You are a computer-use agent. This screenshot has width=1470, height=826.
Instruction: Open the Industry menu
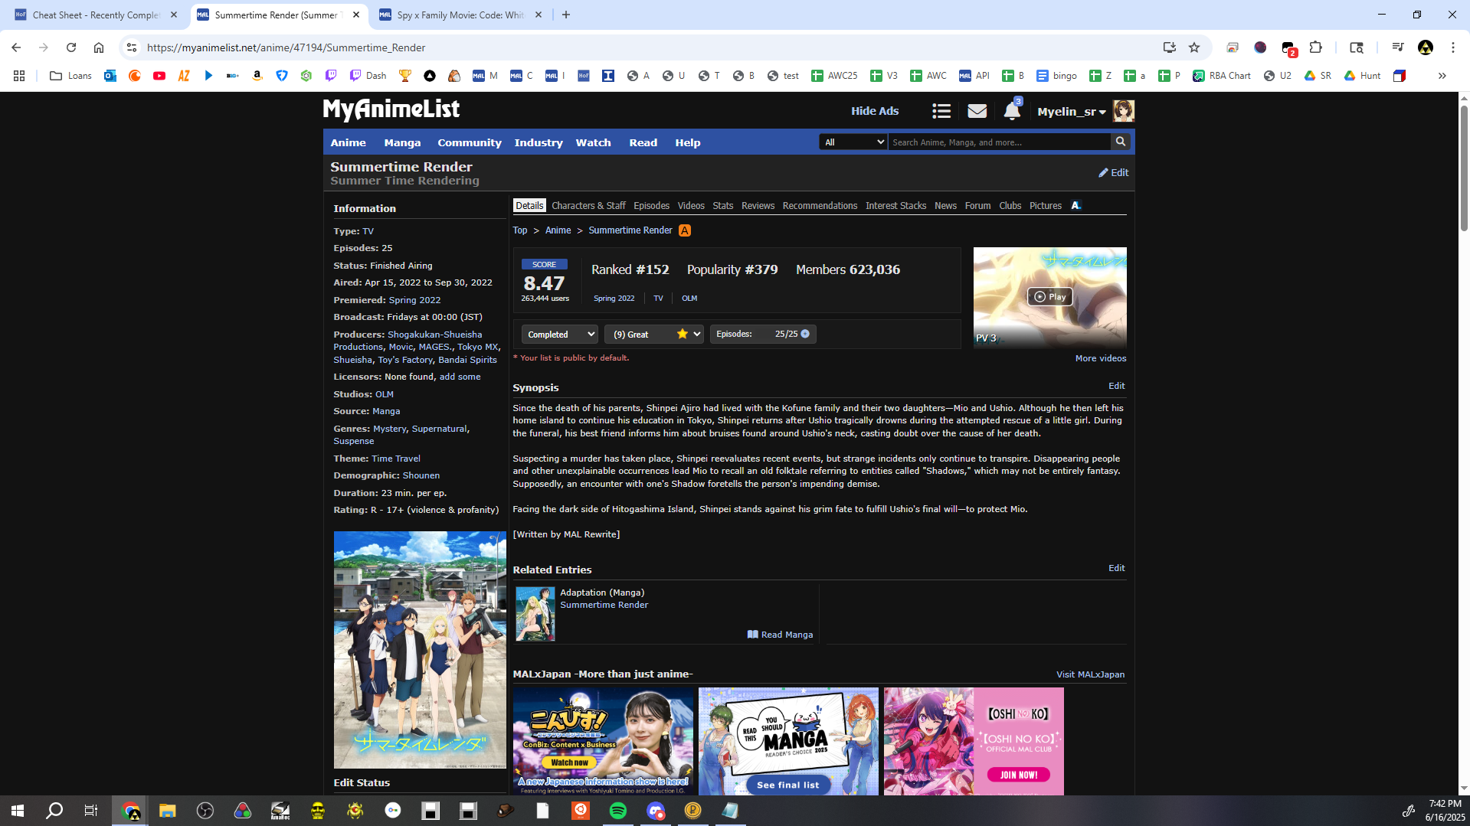point(539,142)
